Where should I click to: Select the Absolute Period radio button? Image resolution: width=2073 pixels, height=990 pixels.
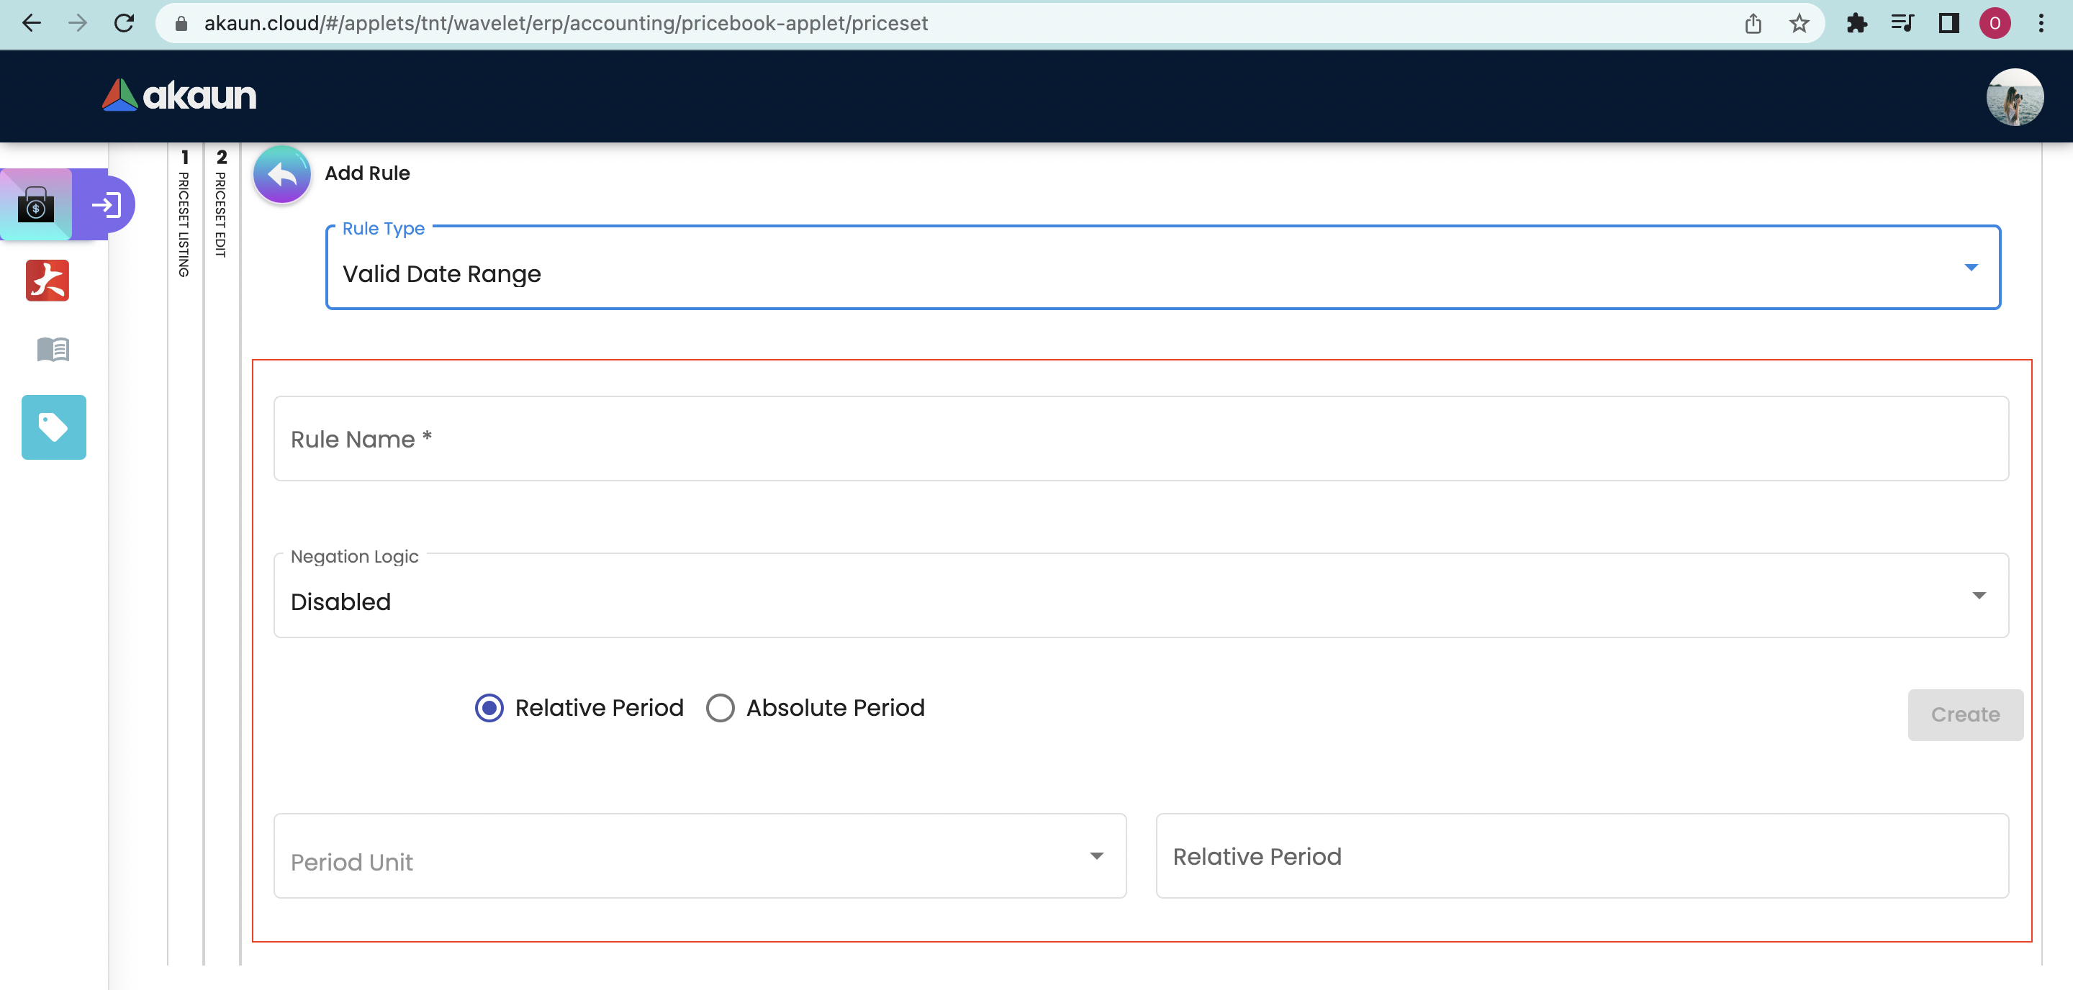click(x=721, y=708)
